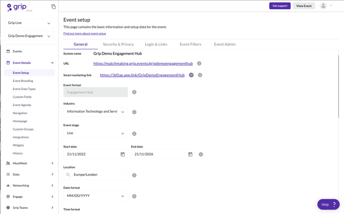Click the copy icon beside Grip logo
Image resolution: width=344 pixels, height=214 pixels.
[53, 7]
